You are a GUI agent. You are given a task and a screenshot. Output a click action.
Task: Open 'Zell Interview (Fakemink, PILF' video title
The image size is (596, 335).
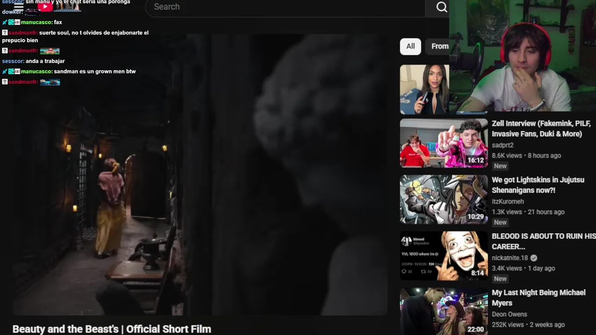pyautogui.click(x=541, y=128)
